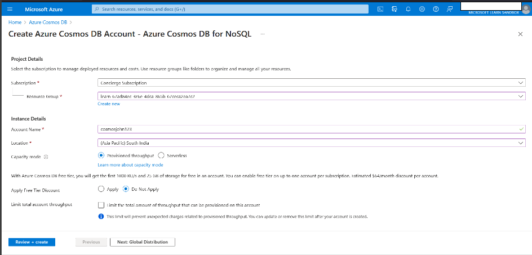Screen dimensions: 532x255
Task: Launch Cloud Shell from the top bar
Action: pyautogui.click(x=380, y=9)
